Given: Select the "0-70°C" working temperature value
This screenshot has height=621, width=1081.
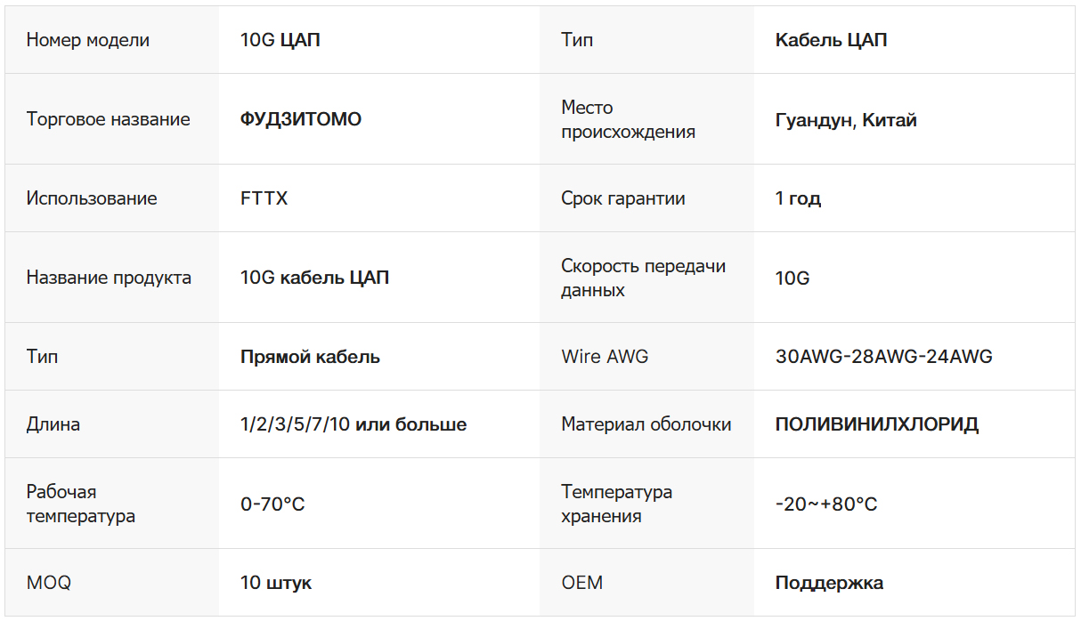Looking at the screenshot, I should tap(272, 504).
